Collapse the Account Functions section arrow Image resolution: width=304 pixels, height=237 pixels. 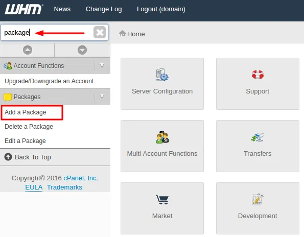[102, 66]
